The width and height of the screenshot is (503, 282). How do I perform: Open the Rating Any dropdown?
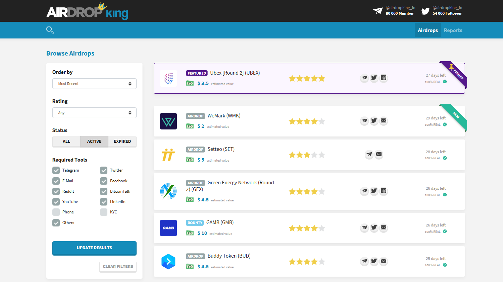tap(94, 113)
